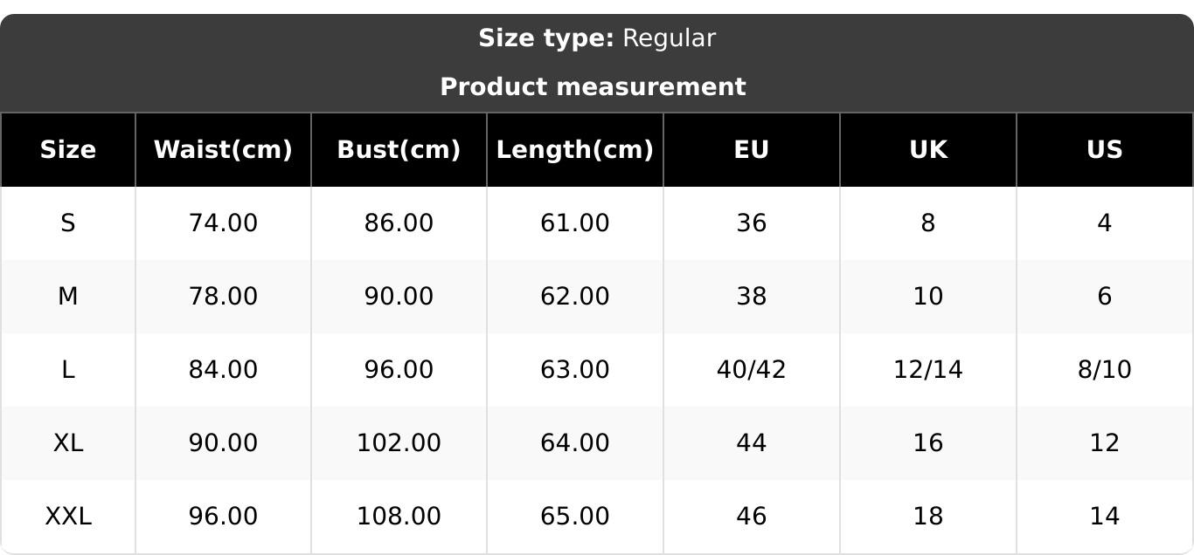Select the EU column header
This screenshot has width=1194, height=555.
[x=752, y=150]
